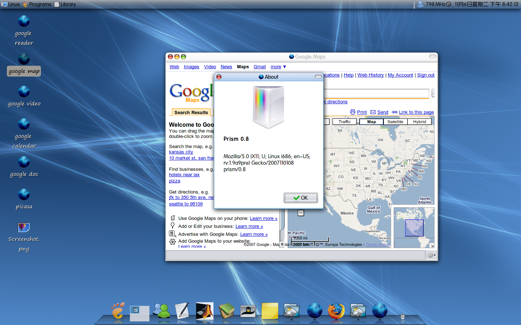Click Learn more for Advertise with Google Maps
The width and height of the screenshot is (521, 325).
[x=254, y=234]
